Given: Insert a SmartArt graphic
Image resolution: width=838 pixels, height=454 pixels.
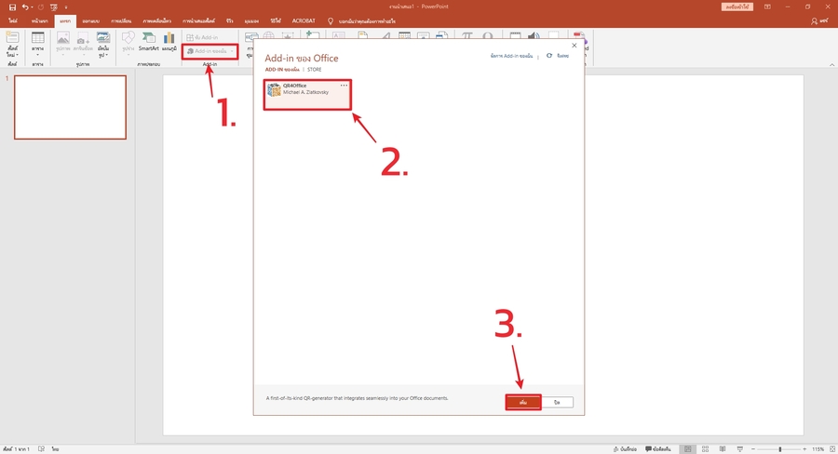Looking at the screenshot, I should 149,42.
